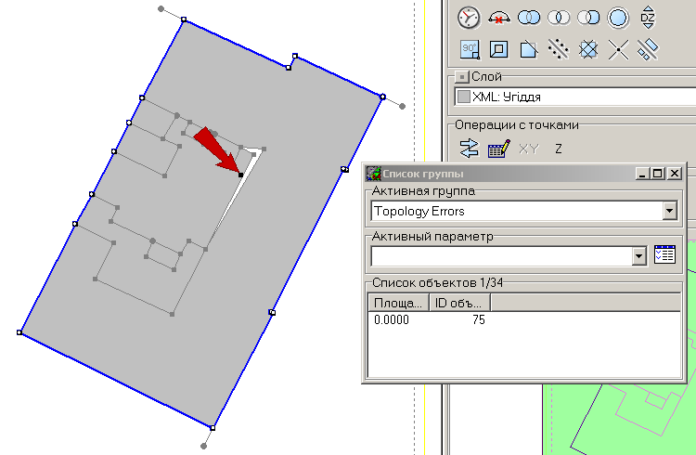Click the selected black vertex on the polygon

[241, 175]
